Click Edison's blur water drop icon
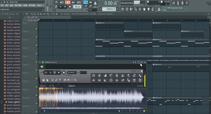This screenshot has width=211, height=114. (117, 80)
